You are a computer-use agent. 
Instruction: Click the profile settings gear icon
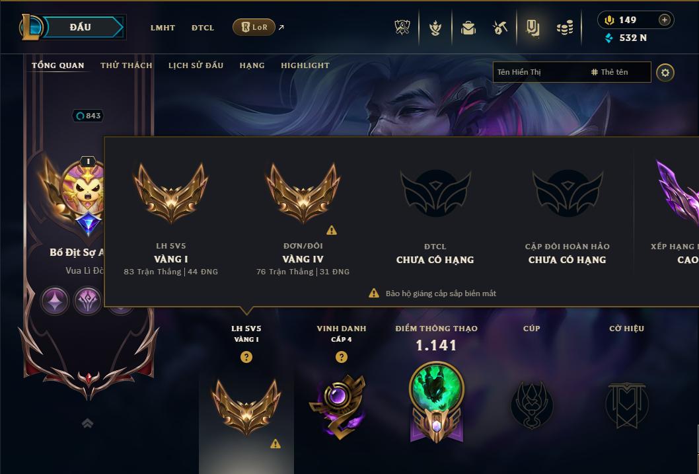[x=665, y=73]
